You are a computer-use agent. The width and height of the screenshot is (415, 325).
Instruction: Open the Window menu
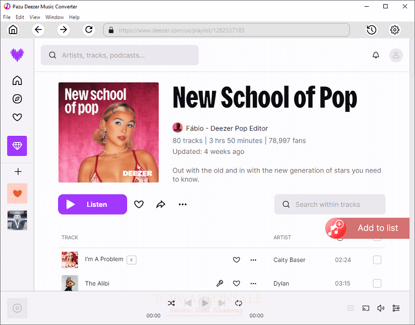(54, 17)
